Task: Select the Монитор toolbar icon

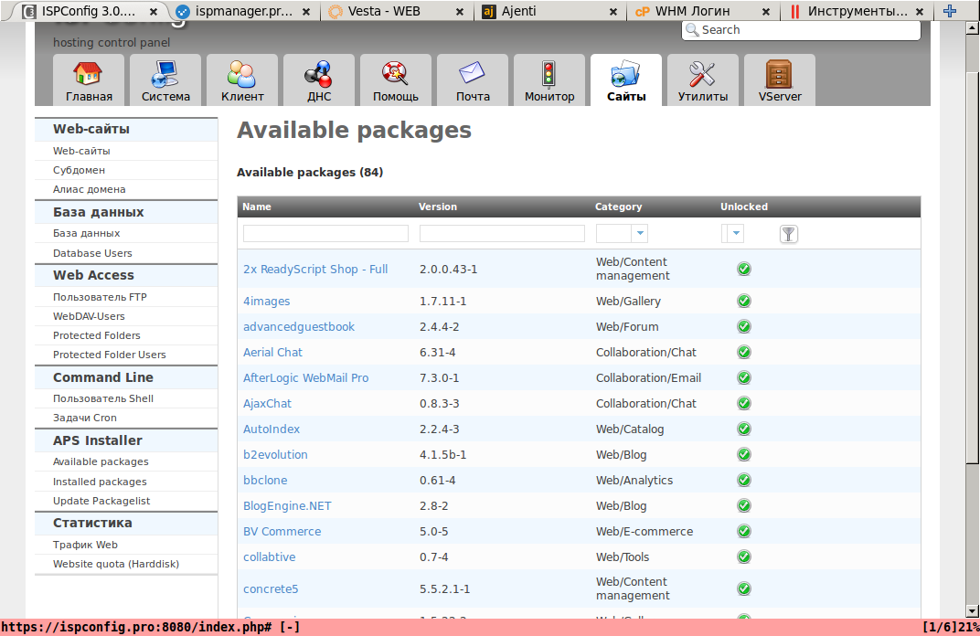Action: (549, 80)
